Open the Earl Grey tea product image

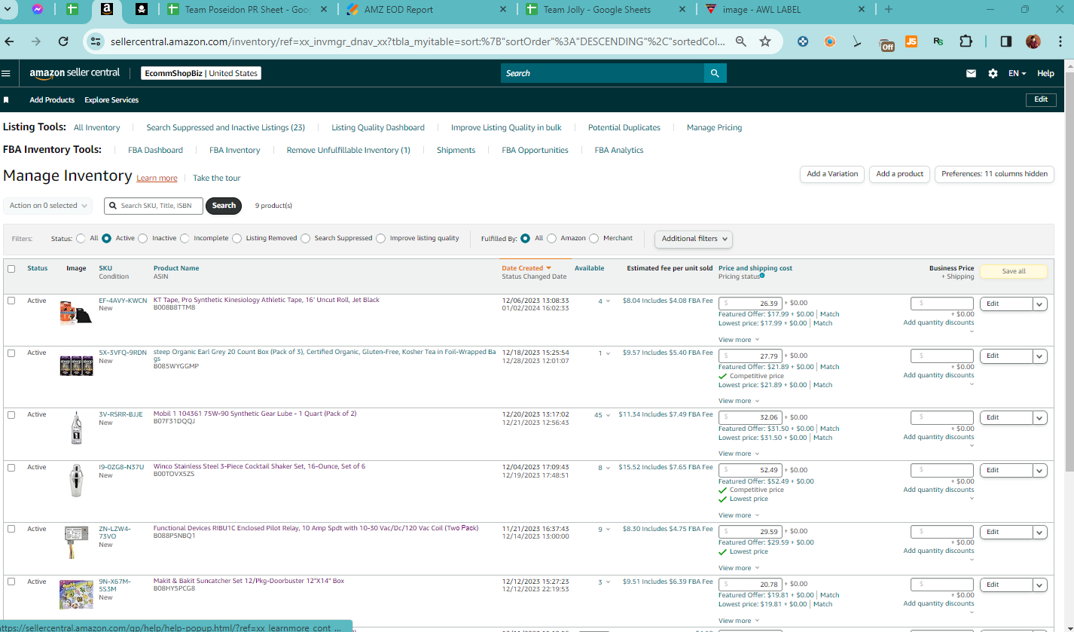pyautogui.click(x=76, y=365)
